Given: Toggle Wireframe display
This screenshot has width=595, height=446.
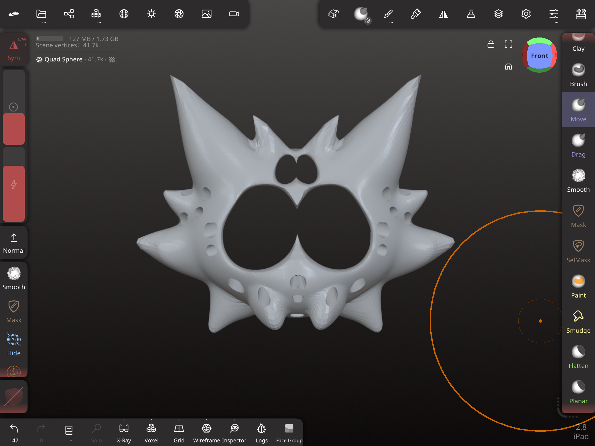Looking at the screenshot, I should coord(207,432).
